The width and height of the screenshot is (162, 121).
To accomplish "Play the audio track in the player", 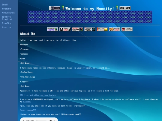I will click(23, 120).
